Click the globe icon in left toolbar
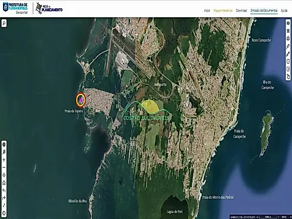Screen dimensions: 292x219 coord(4,145)
